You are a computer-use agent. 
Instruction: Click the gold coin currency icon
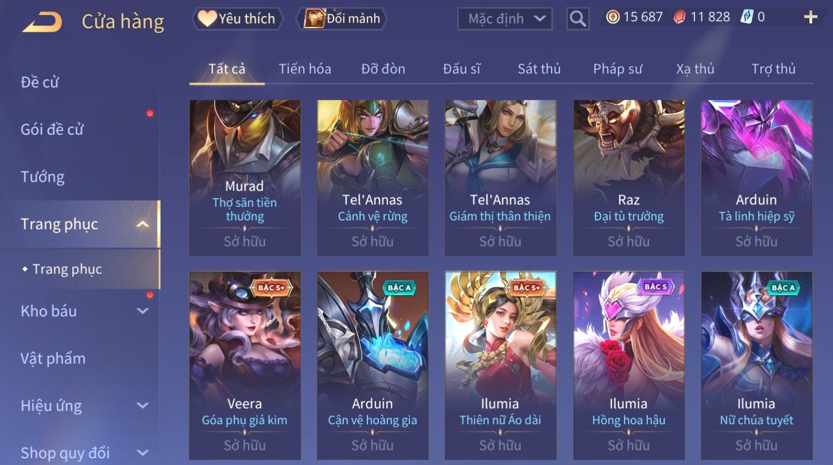click(x=612, y=17)
